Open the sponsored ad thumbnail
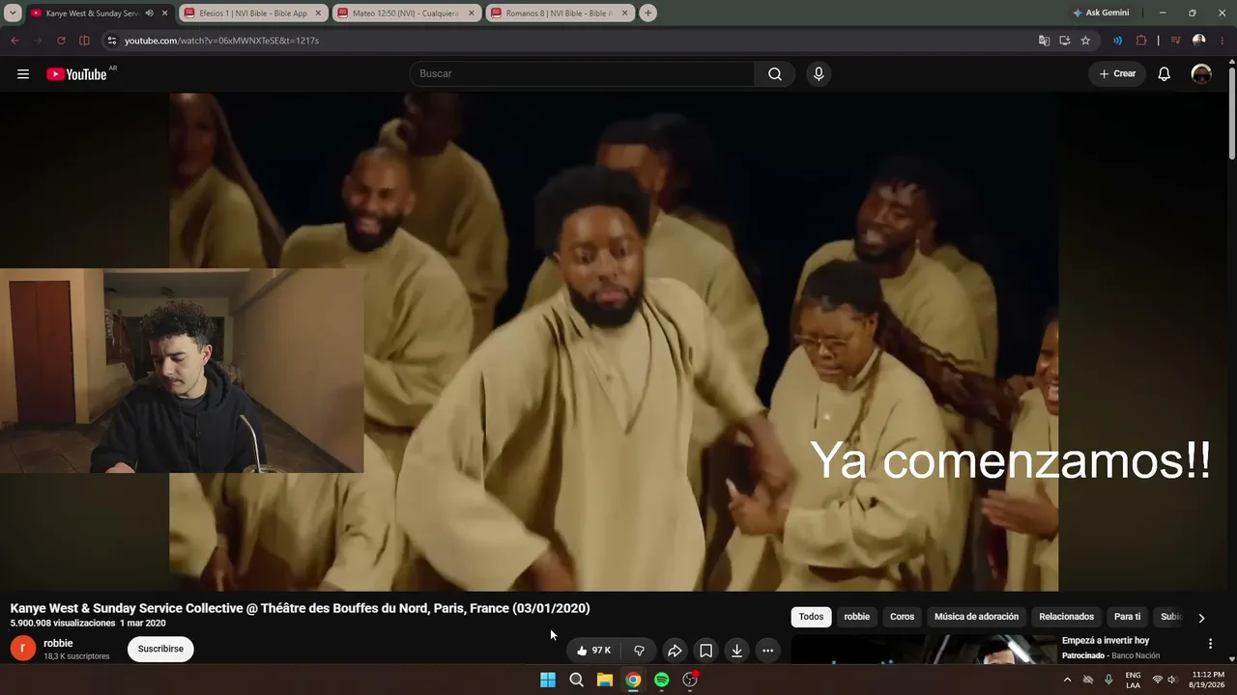The width and height of the screenshot is (1237, 695). click(924, 650)
